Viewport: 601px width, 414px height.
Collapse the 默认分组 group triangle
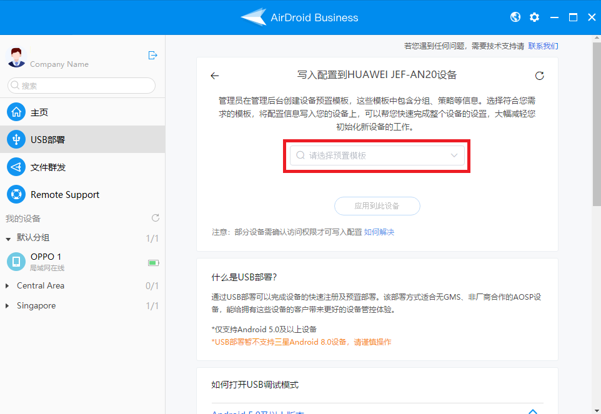(x=8, y=239)
